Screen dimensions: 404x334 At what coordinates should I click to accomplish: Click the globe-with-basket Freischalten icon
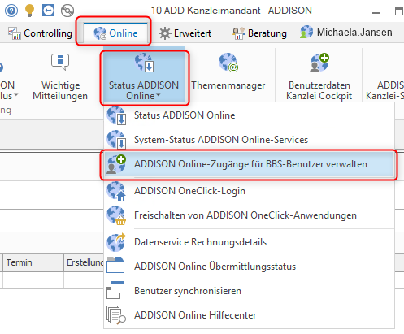click(116, 215)
